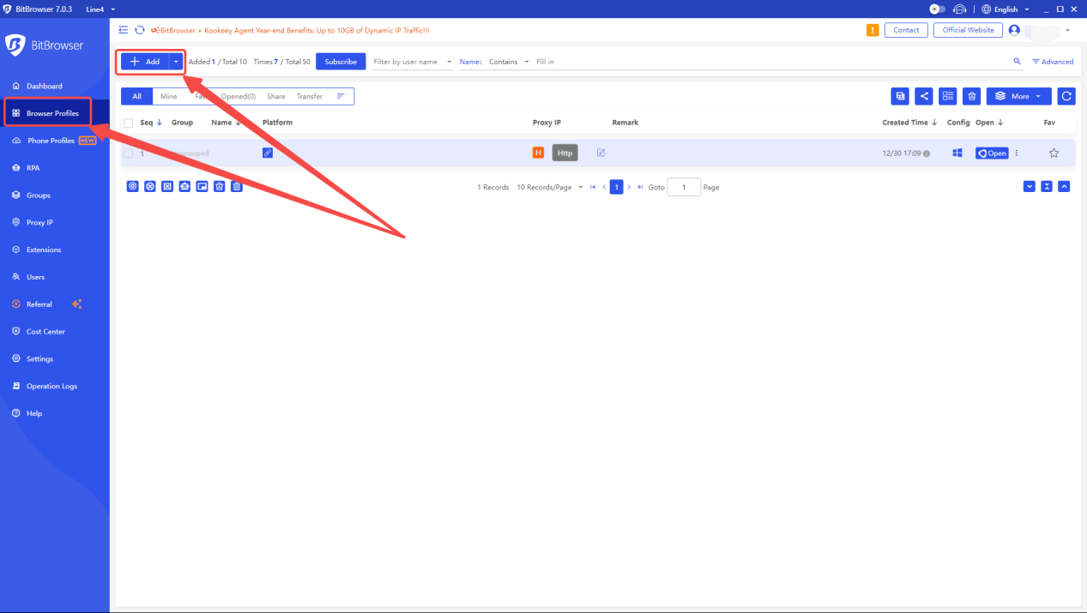
Task: Click the platform link icon in row 1
Action: [268, 153]
